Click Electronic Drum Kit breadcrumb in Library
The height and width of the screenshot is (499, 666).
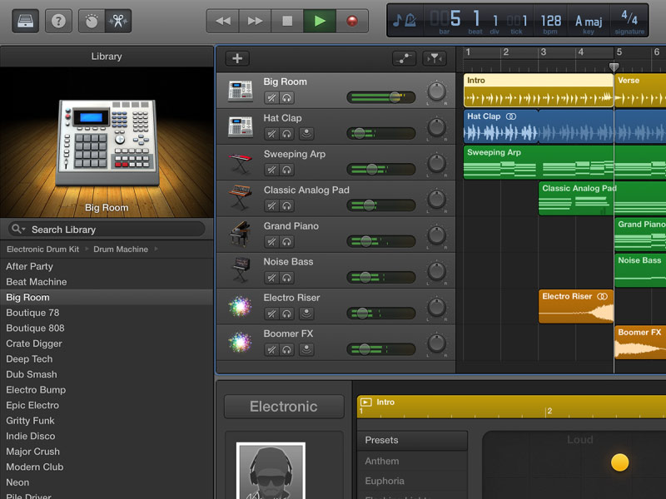click(43, 249)
